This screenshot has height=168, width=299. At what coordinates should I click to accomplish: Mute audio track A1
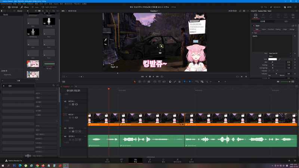tap(79, 131)
